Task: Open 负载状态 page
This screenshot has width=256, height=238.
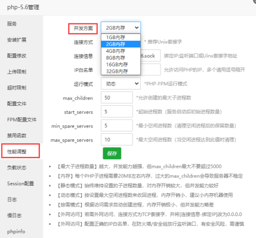Action: pos(17,167)
